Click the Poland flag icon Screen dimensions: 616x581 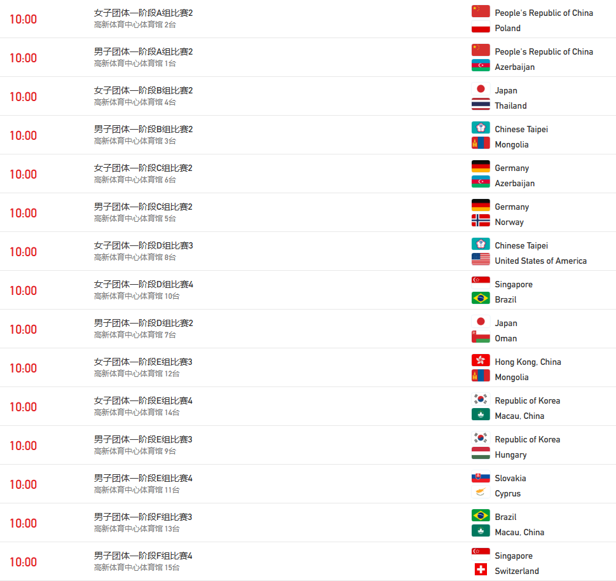point(481,27)
